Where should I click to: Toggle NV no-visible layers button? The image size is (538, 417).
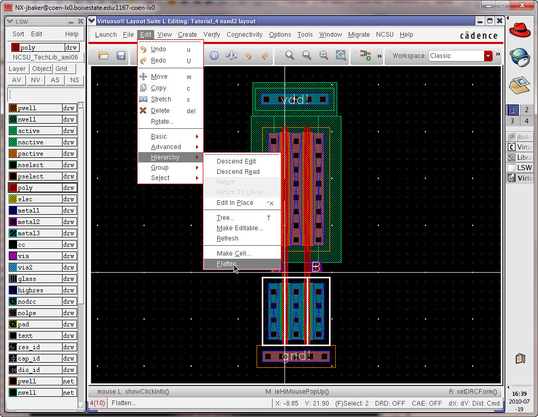[x=36, y=80]
